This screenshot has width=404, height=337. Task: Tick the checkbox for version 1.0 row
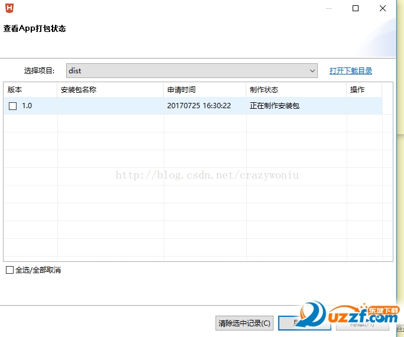[13, 106]
